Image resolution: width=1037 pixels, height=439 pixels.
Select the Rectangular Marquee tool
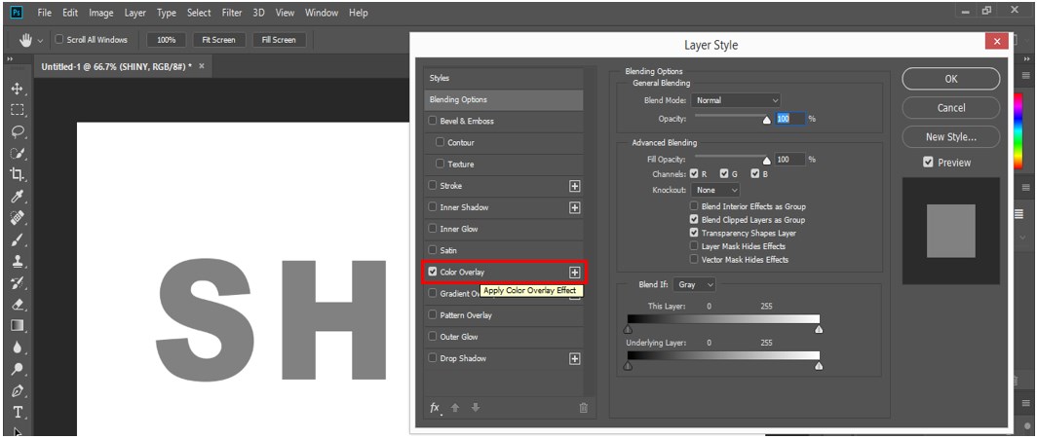(x=18, y=110)
